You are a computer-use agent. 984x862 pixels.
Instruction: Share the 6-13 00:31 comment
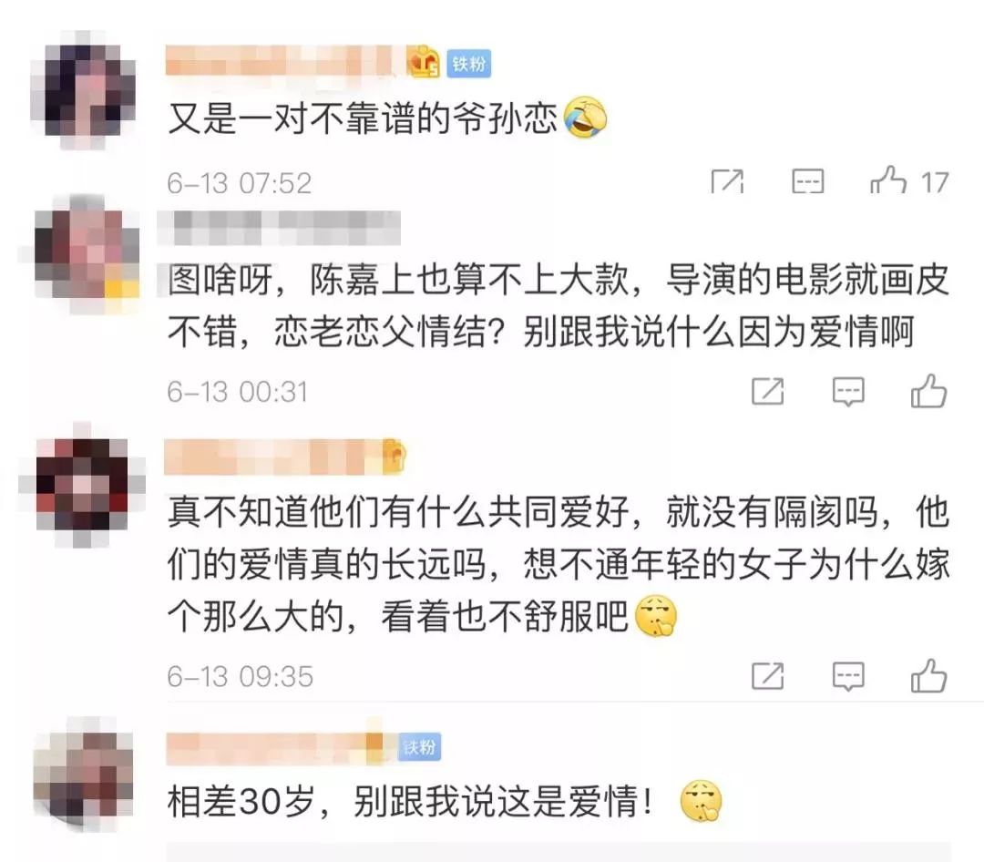pyautogui.click(x=767, y=392)
